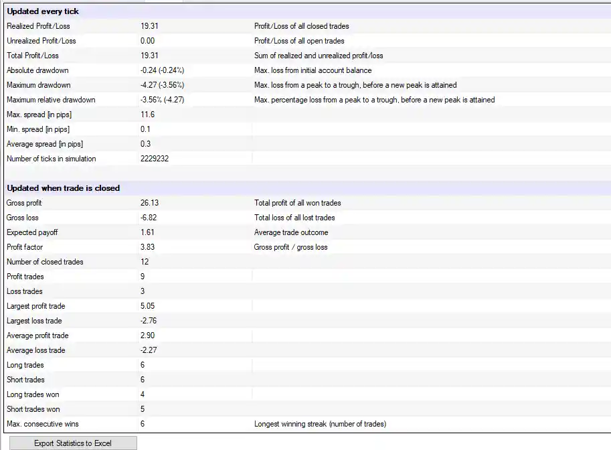The image size is (611, 450).
Task: Select the Long trades won label
Action: click(x=33, y=394)
